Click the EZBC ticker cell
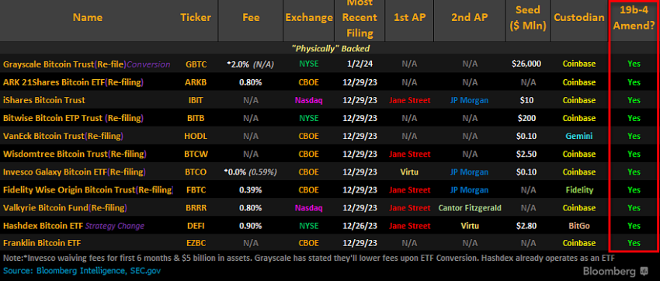Image resolution: width=660 pixels, height=281 pixels. pos(196,243)
